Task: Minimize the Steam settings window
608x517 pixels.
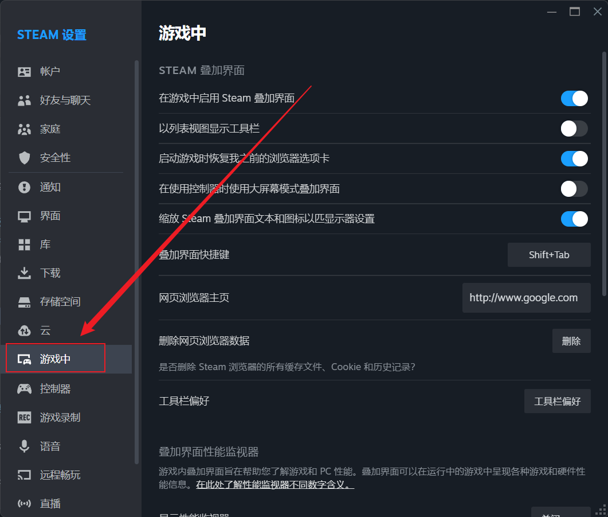Action: (x=552, y=11)
